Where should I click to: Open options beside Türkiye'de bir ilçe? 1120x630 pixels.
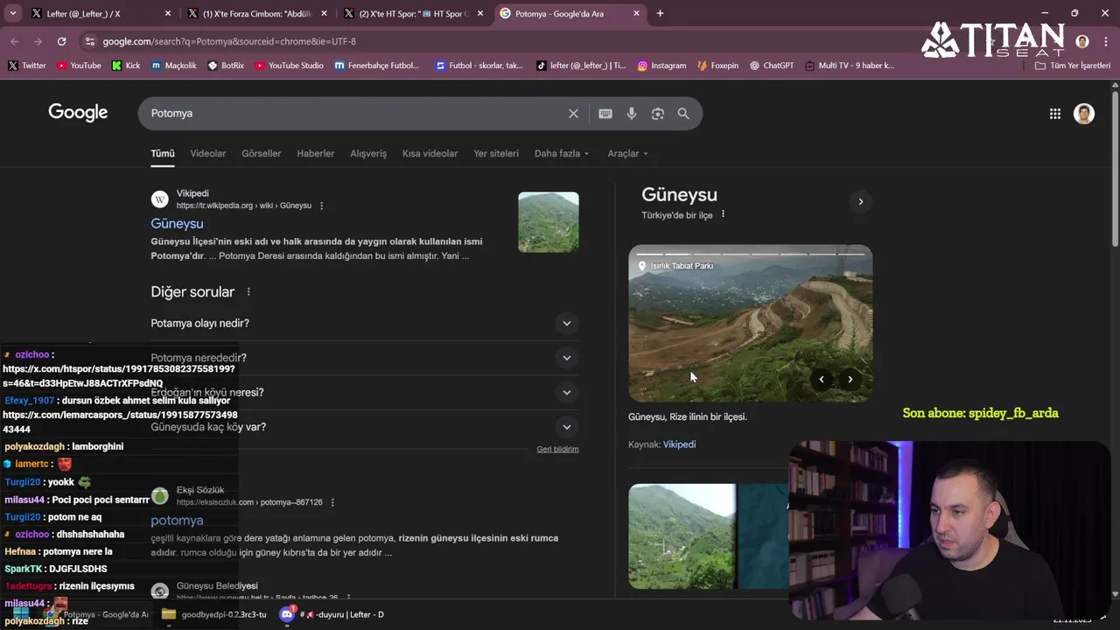coord(723,214)
